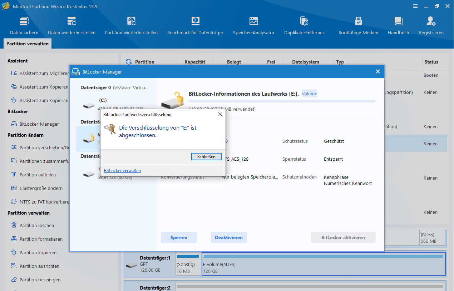Choose Partition bereinigen in sidebar
The height and width of the screenshot is (291, 454).
pos(36,280)
